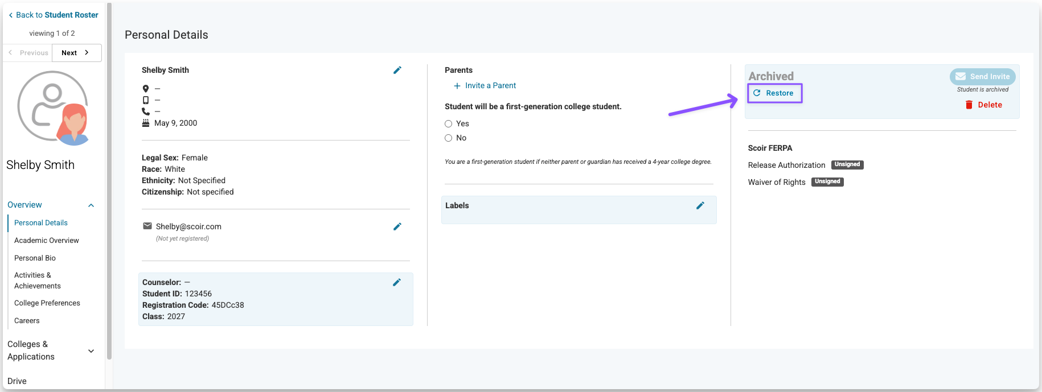Click the sidebar vertical scrollbar
1042x392 pixels.
click(109, 182)
